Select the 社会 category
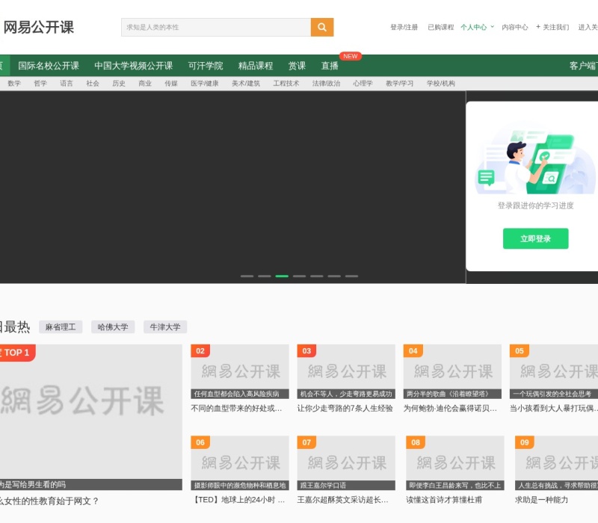Screen dimensions: 598x523 [93, 83]
